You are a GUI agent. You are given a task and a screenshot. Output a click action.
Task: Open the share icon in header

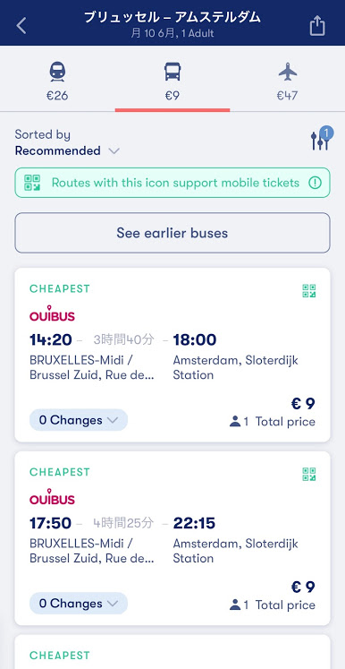[317, 26]
